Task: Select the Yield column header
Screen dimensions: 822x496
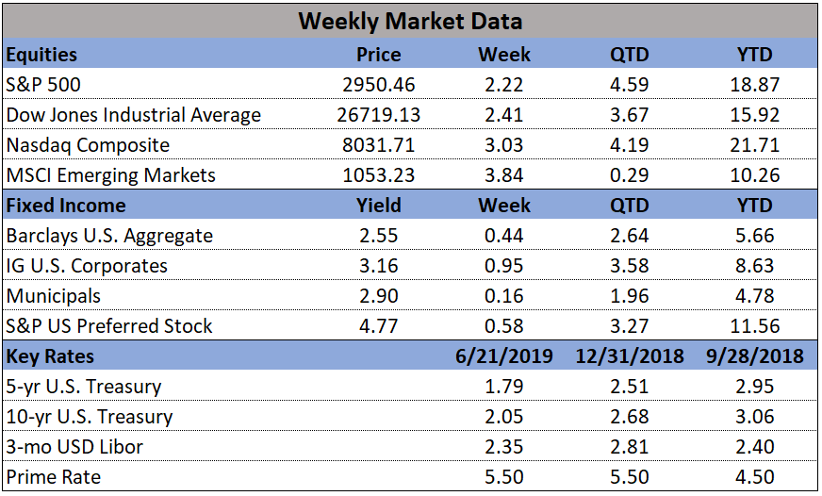Action: (x=379, y=206)
